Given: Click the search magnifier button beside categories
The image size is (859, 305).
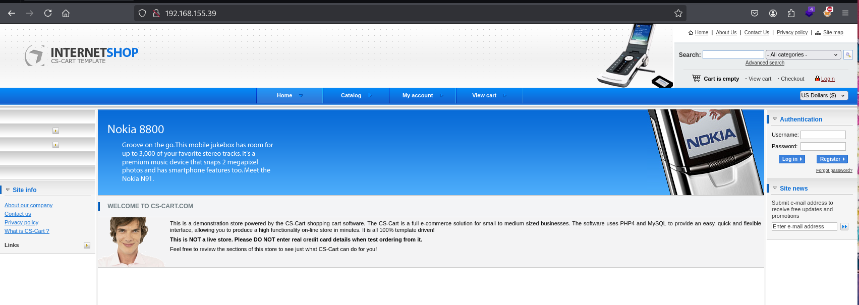Looking at the screenshot, I should (x=848, y=55).
